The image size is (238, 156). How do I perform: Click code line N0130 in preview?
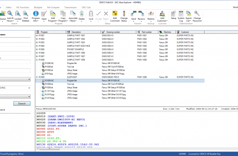(x=68, y=144)
